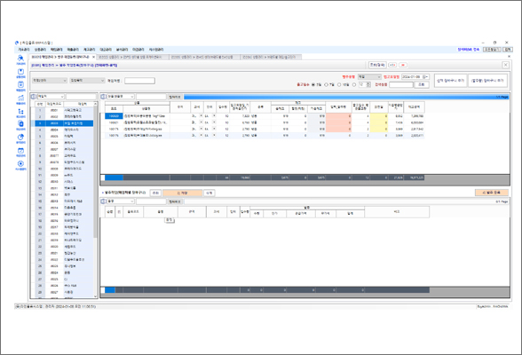The image size is (522, 355).
Task: Open the second sidebar icon, box with down arrow
Action: point(20,72)
